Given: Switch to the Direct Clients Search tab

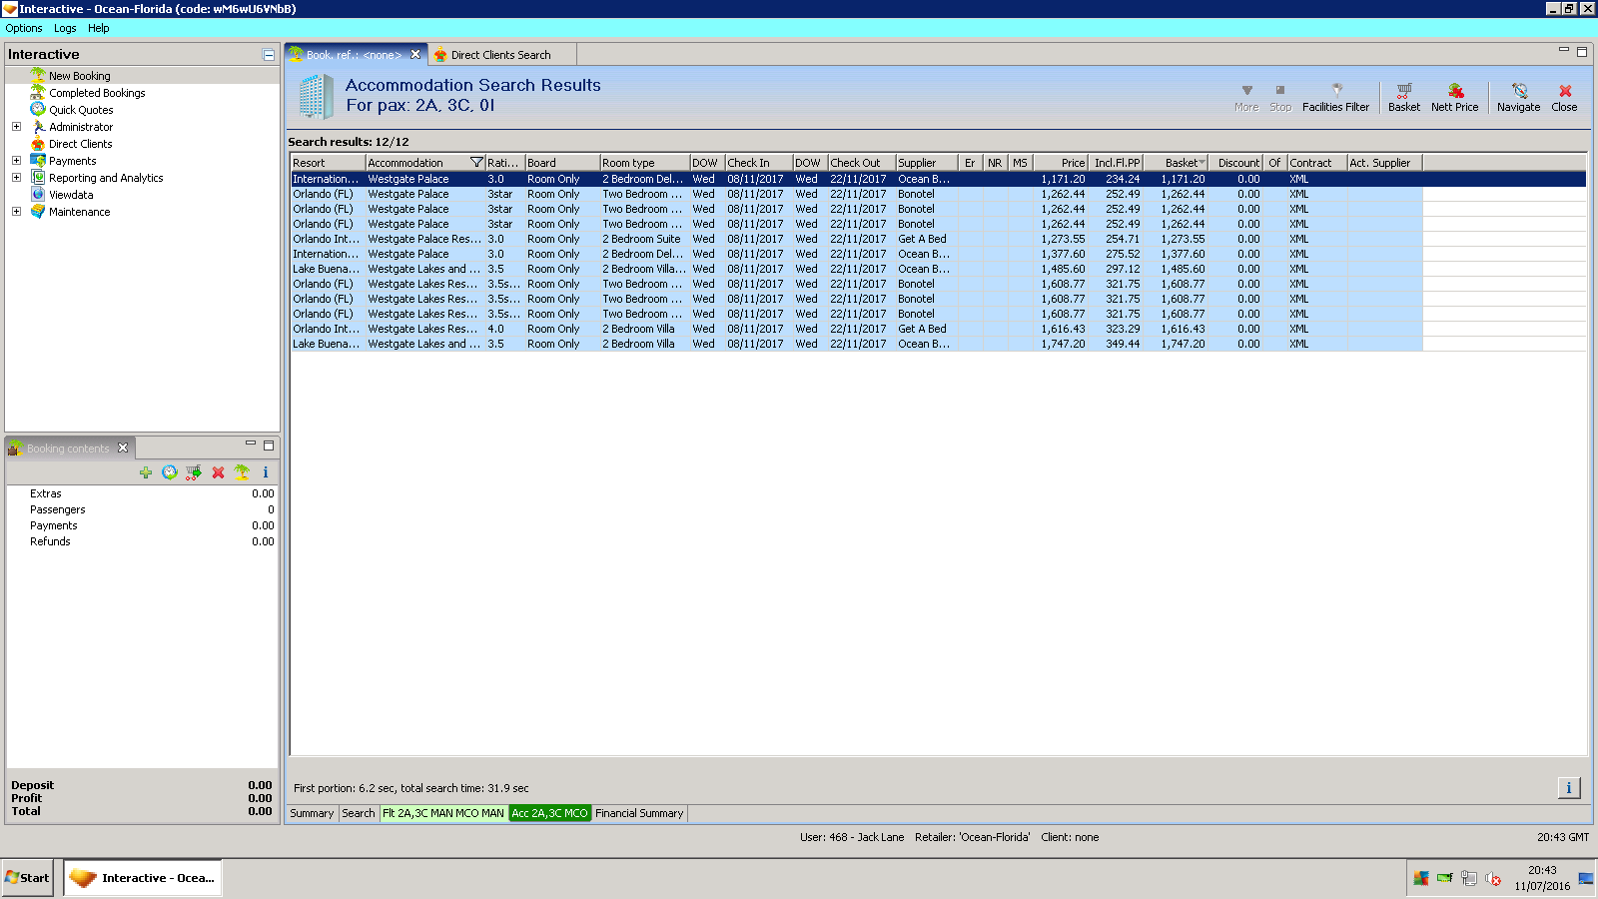Looking at the screenshot, I should [x=499, y=55].
